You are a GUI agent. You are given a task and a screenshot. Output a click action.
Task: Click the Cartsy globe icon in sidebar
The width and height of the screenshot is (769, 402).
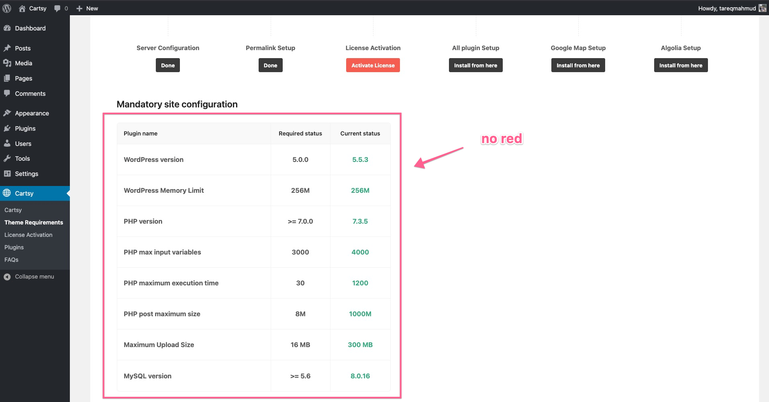[x=7, y=193]
